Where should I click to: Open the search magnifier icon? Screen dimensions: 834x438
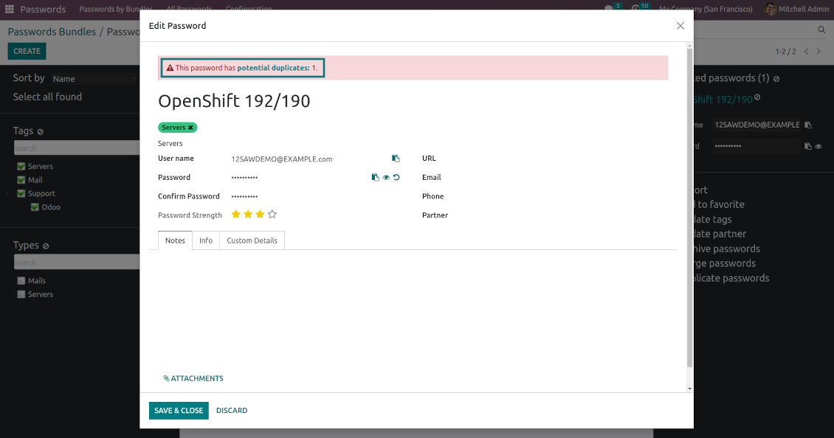(821, 30)
